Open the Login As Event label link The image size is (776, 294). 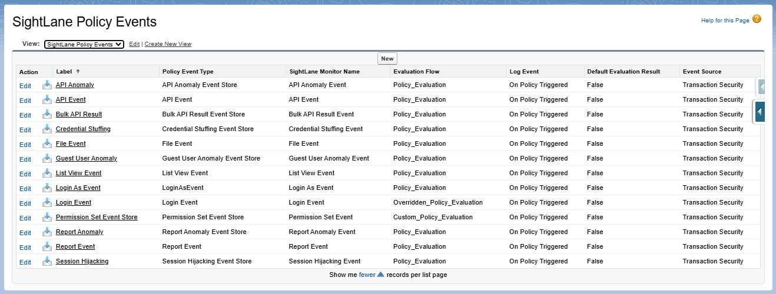click(x=78, y=188)
